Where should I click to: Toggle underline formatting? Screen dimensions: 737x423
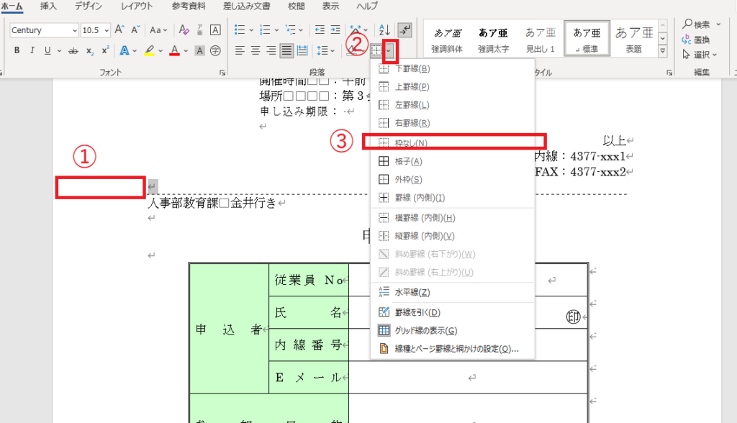[48, 50]
